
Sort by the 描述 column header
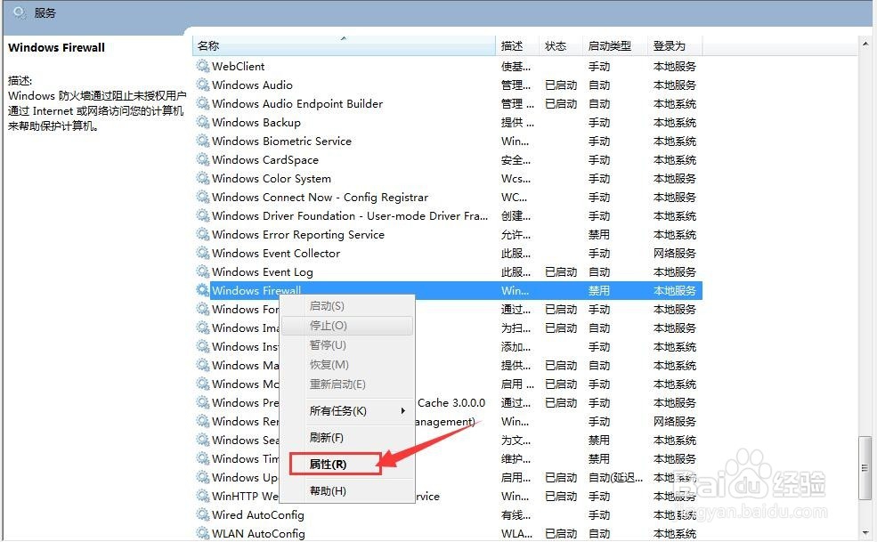click(516, 46)
